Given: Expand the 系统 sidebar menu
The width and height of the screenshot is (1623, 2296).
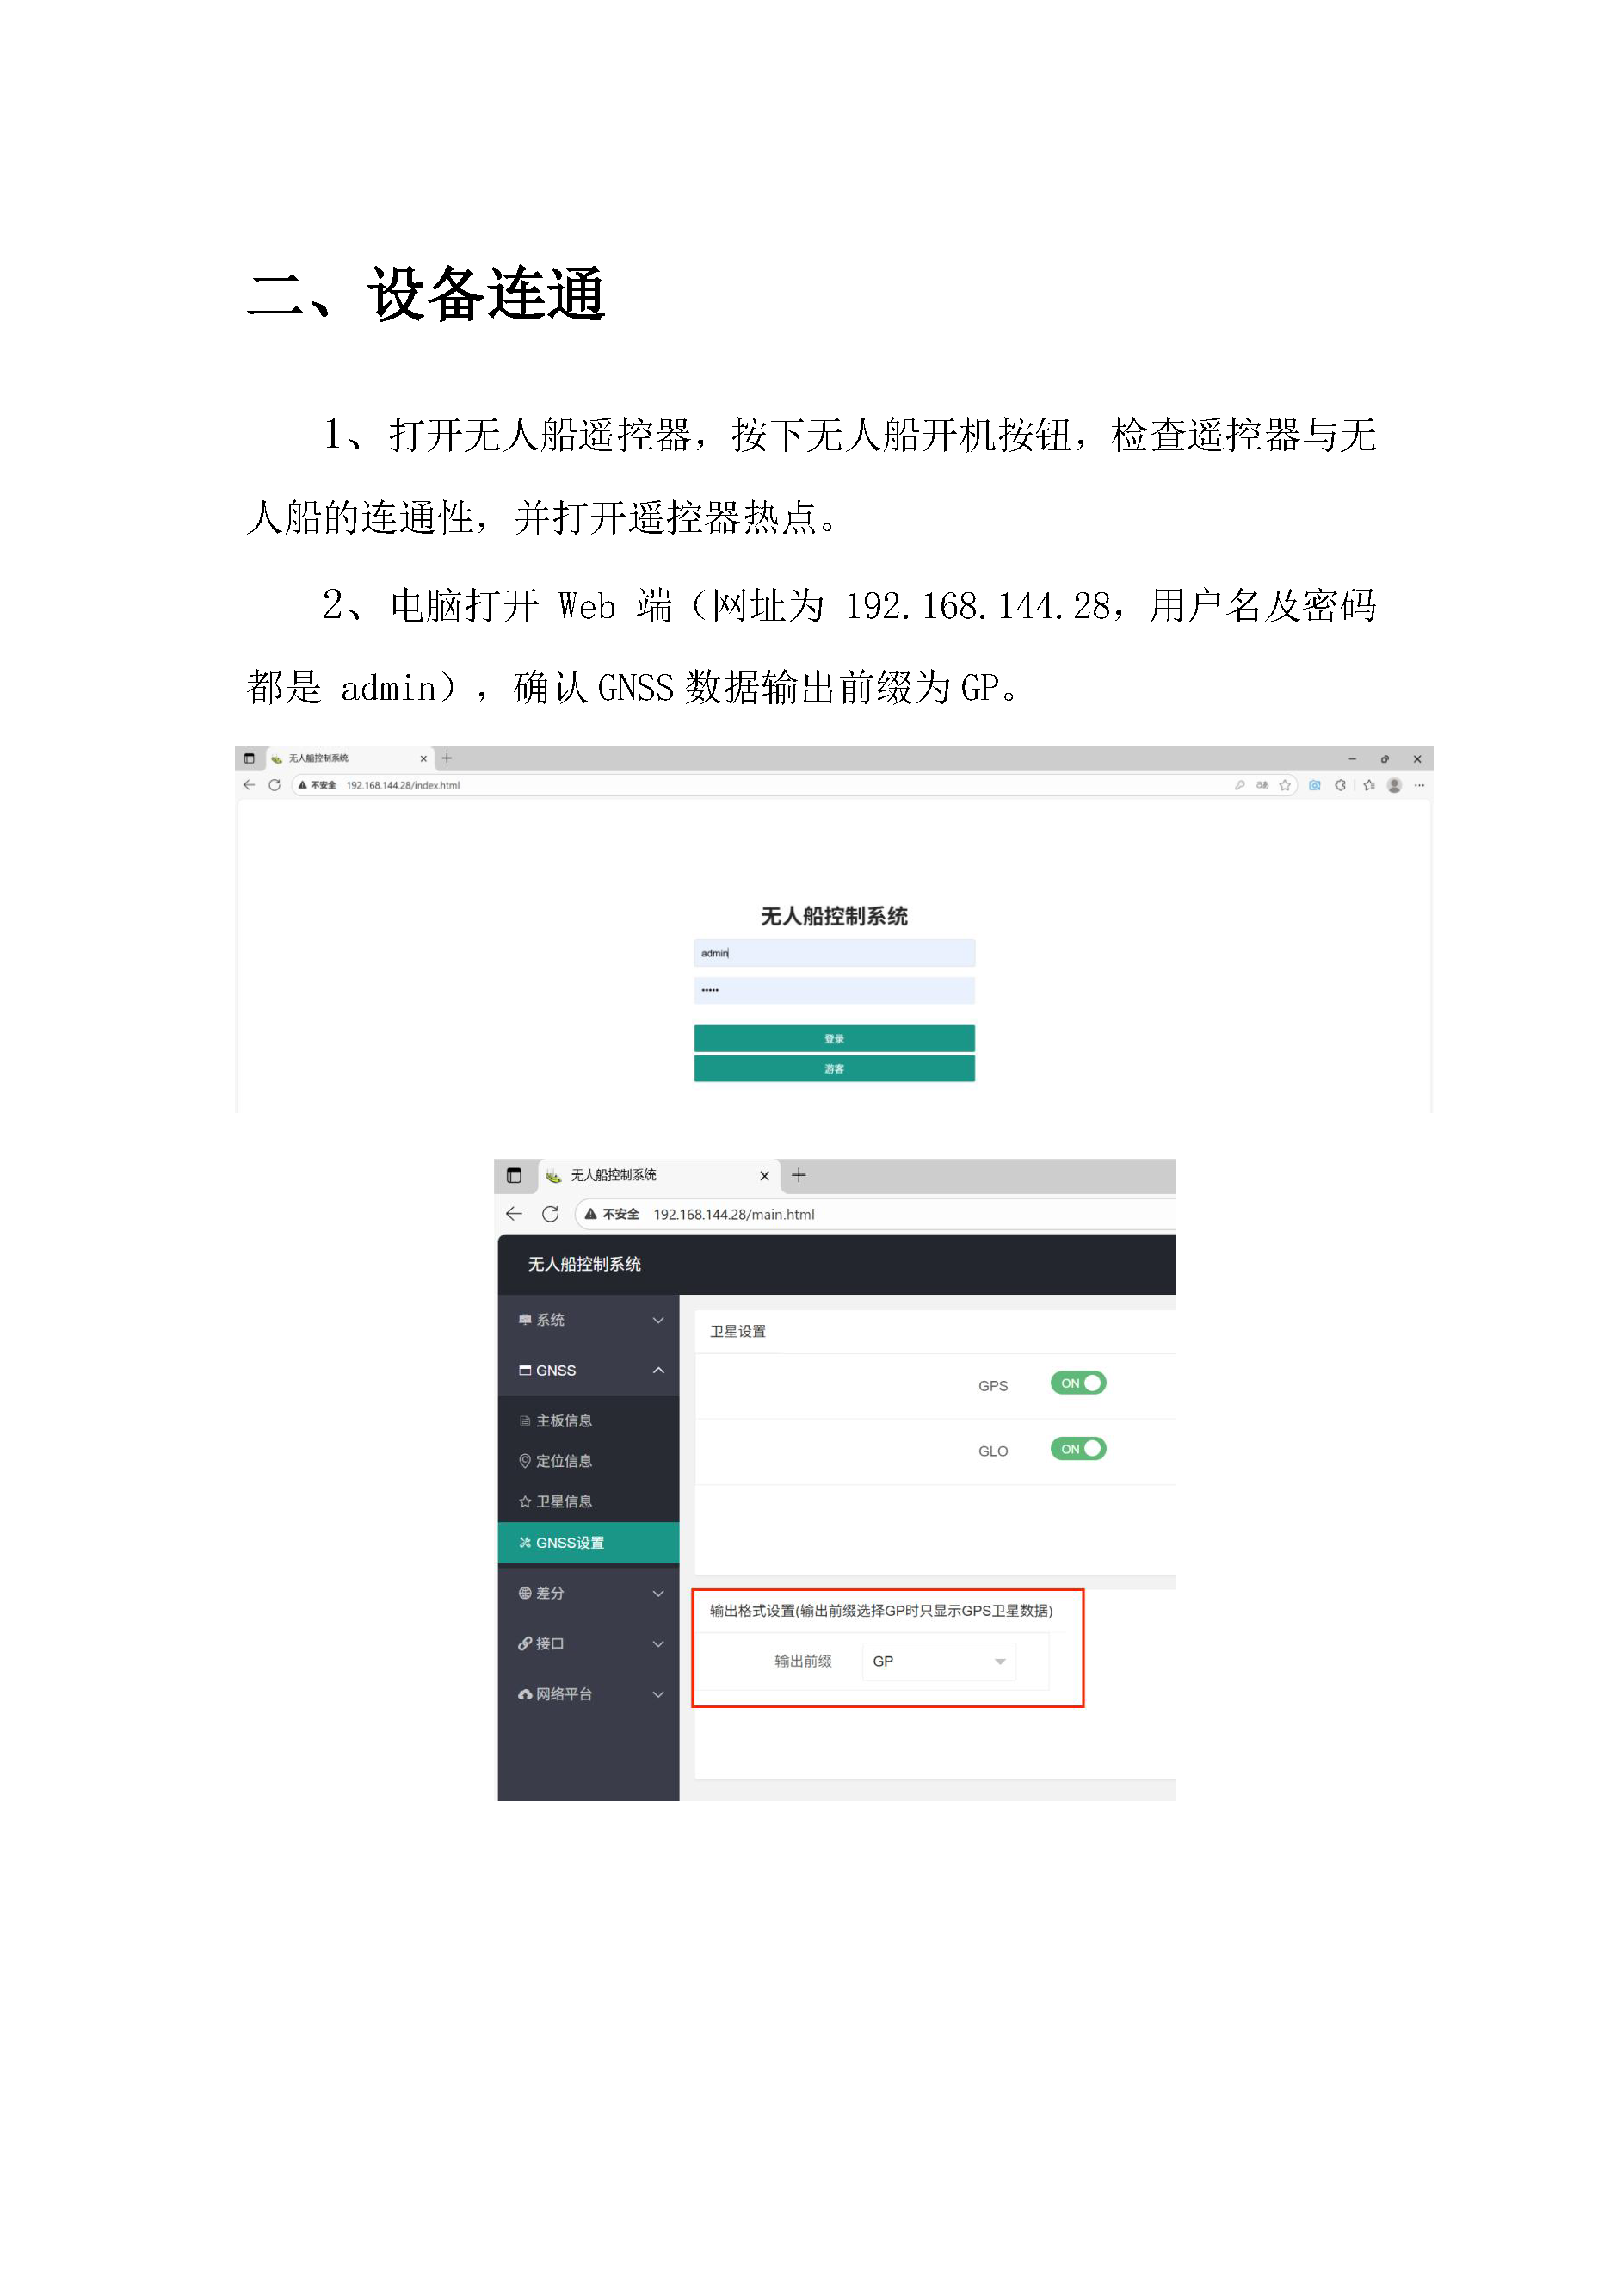Looking at the screenshot, I should 589,1320.
